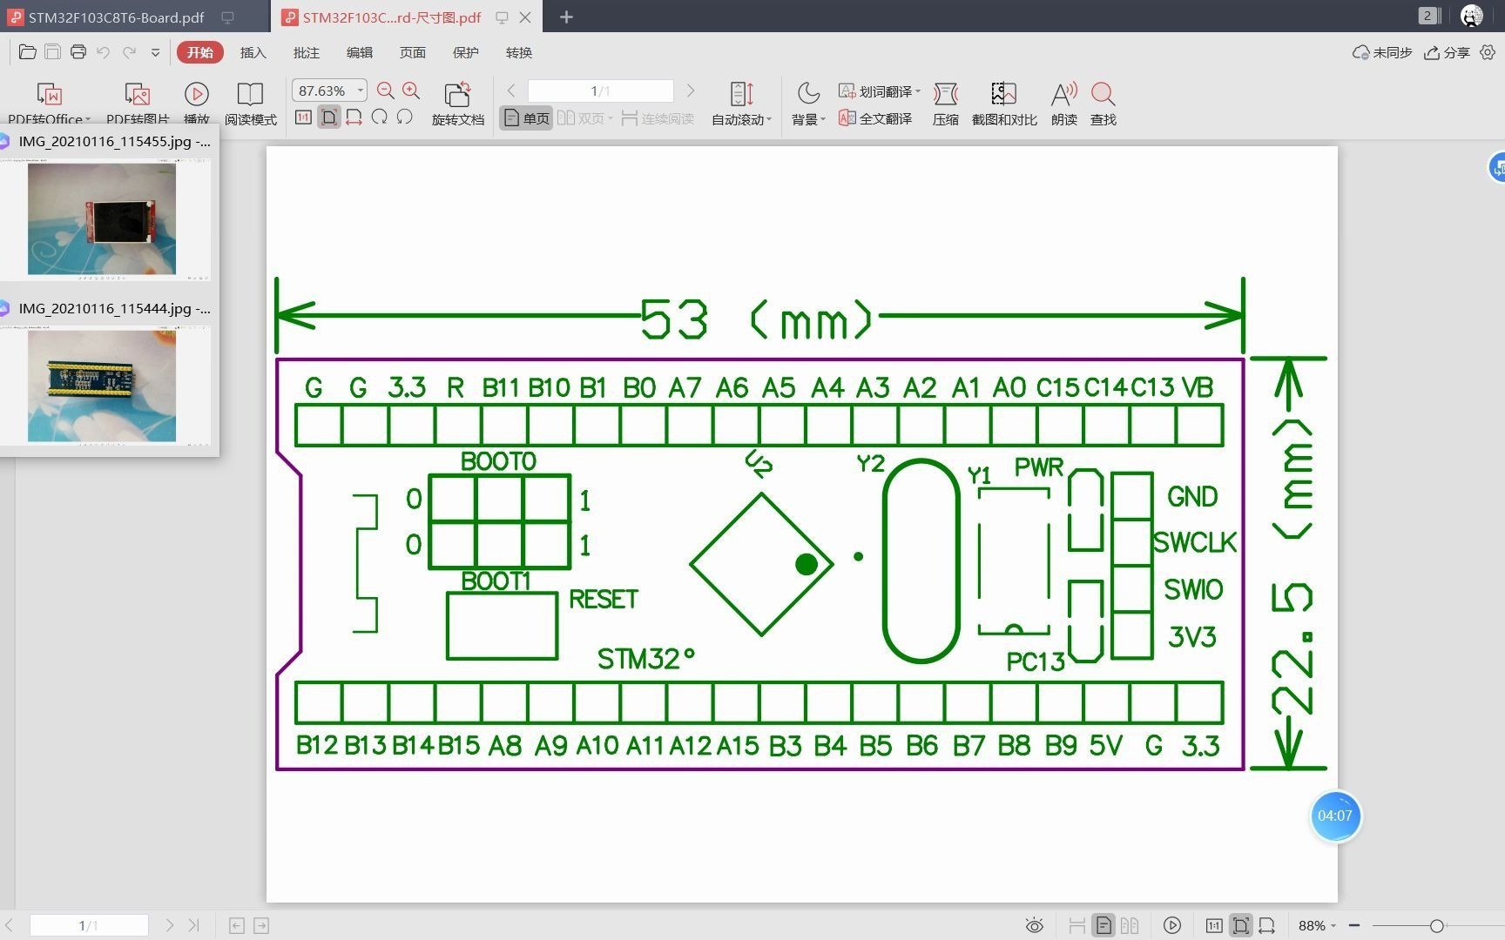Switch to the 编辑 ribbon tab

pos(359,52)
